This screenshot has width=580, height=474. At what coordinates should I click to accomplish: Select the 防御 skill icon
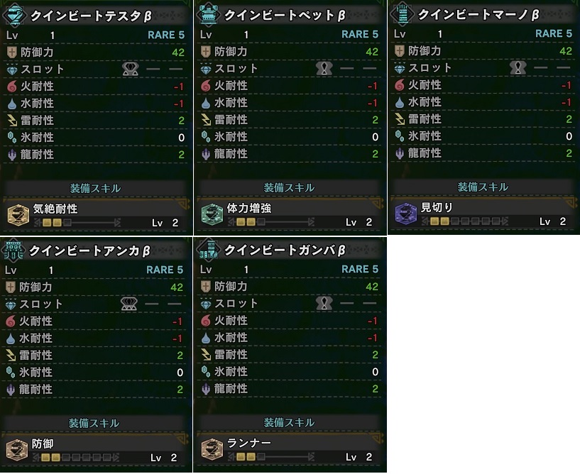[16, 450]
